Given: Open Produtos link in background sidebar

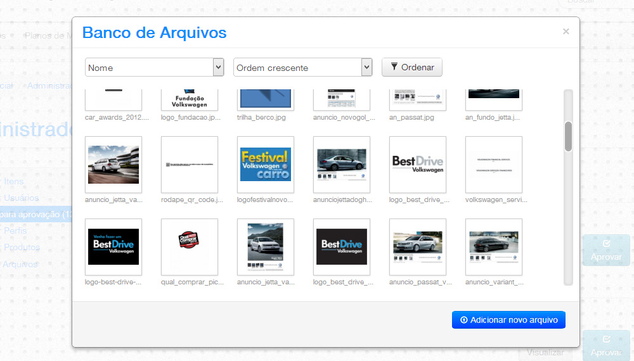Looking at the screenshot, I should [22, 247].
